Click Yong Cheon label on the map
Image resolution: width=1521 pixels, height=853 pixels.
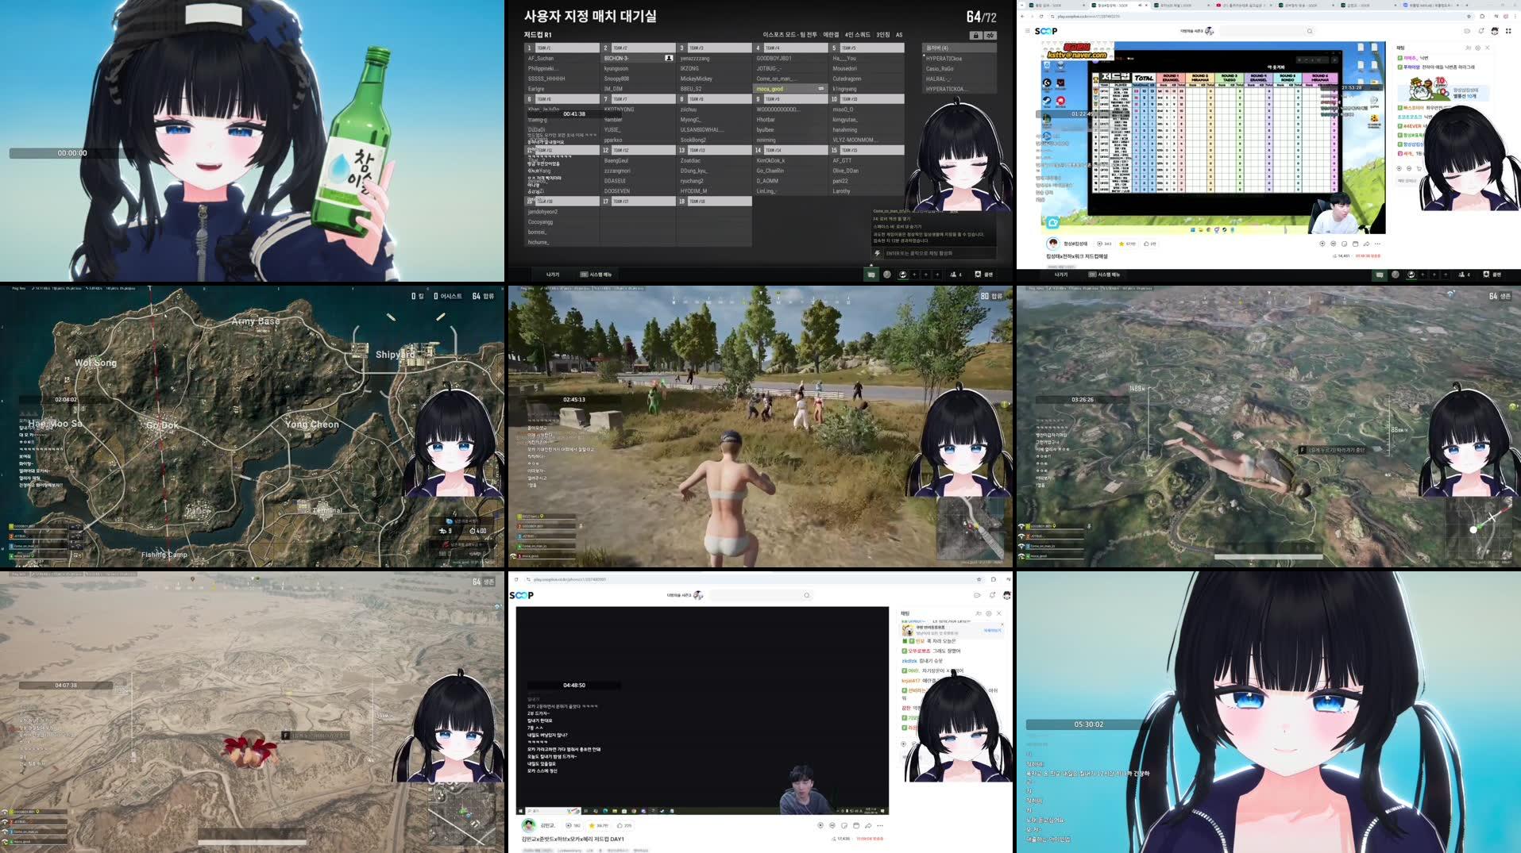click(312, 425)
